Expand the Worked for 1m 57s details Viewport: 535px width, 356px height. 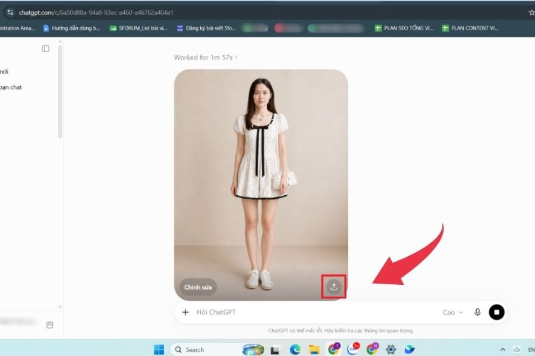[206, 57]
